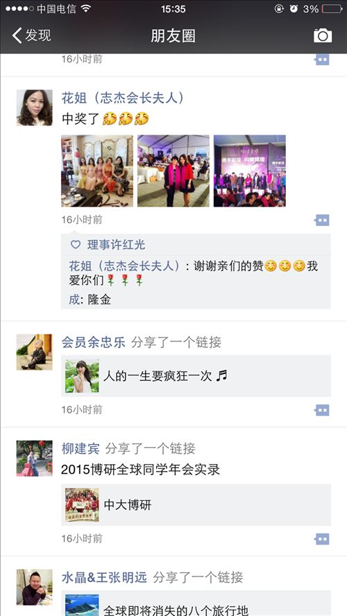
Task: View the photo of two women standing
Action: click(173, 171)
